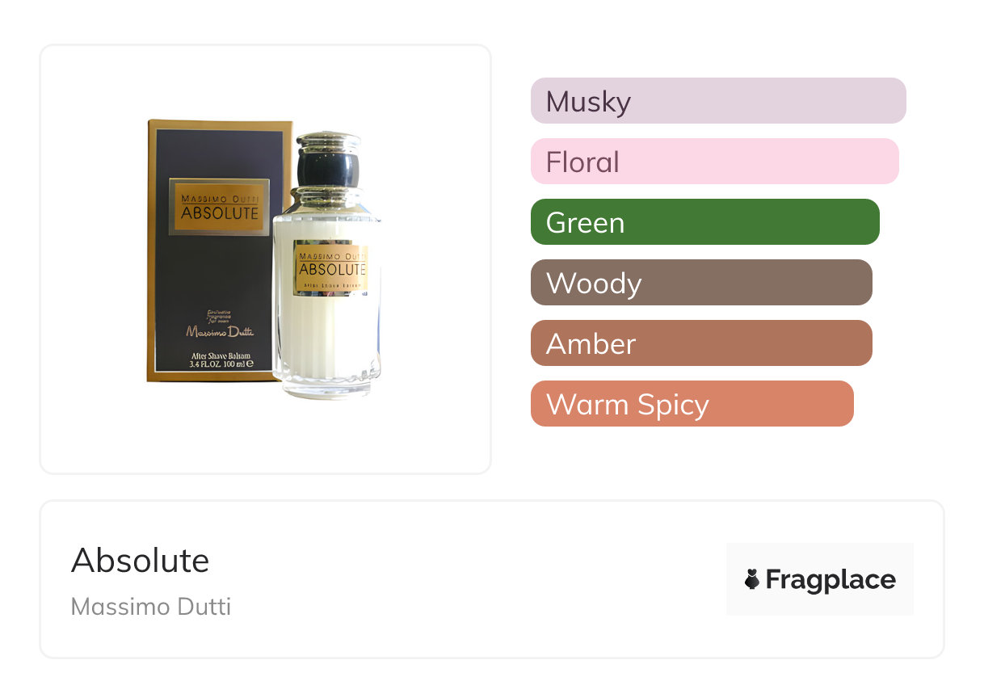
Task: Click the aftershave bottle image
Action: [x=327, y=265]
